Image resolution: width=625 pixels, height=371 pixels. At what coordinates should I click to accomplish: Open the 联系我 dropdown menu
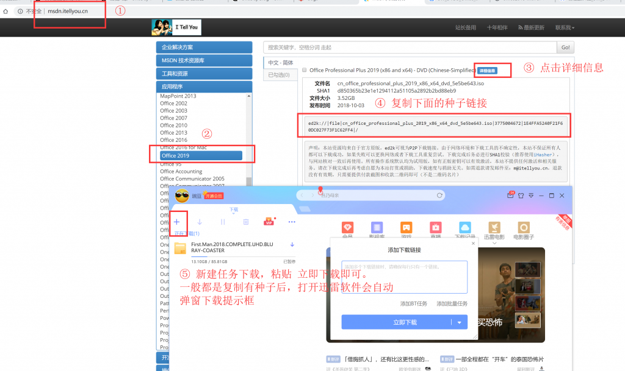[x=565, y=27]
